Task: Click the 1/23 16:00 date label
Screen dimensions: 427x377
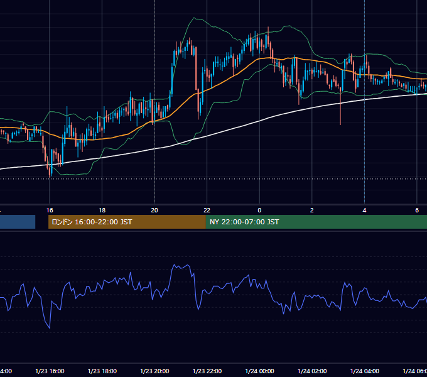Action: (50, 371)
